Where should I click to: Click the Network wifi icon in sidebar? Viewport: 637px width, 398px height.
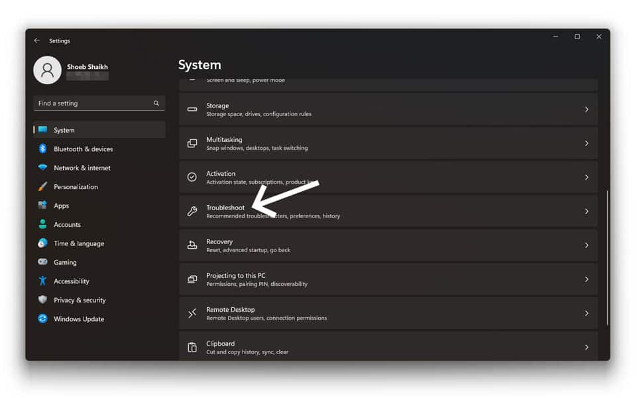[42, 168]
